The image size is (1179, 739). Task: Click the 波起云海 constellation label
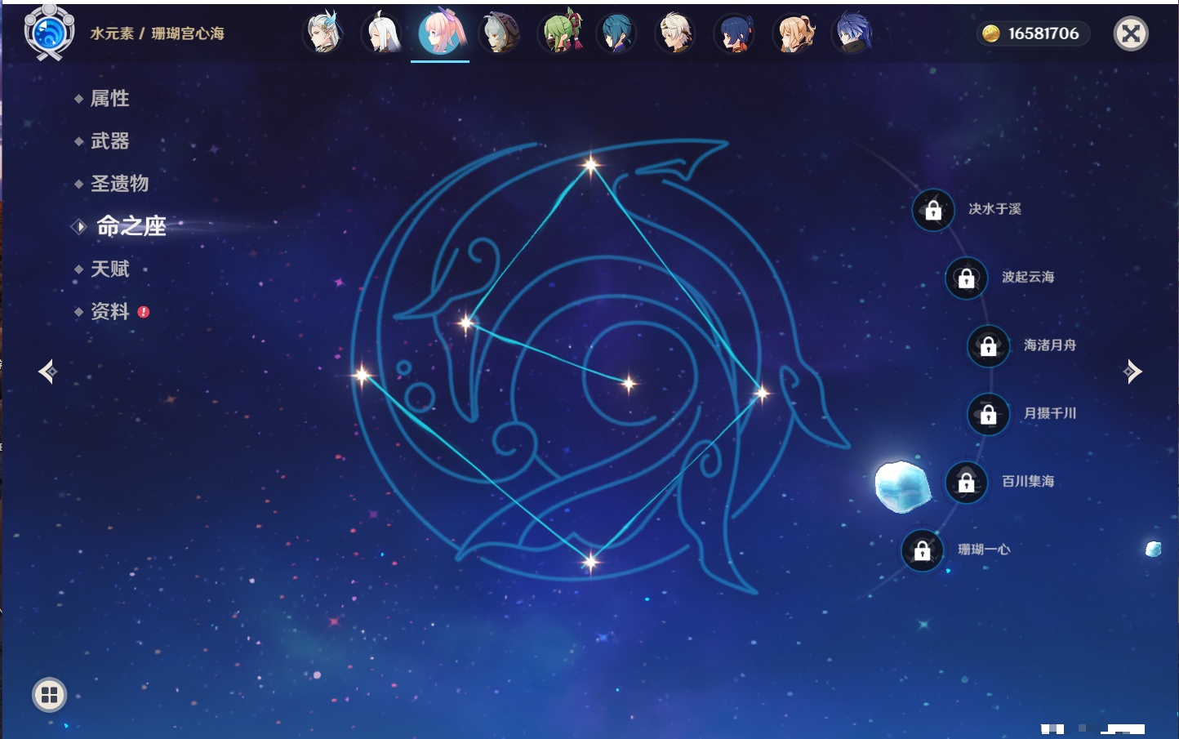1028,277
